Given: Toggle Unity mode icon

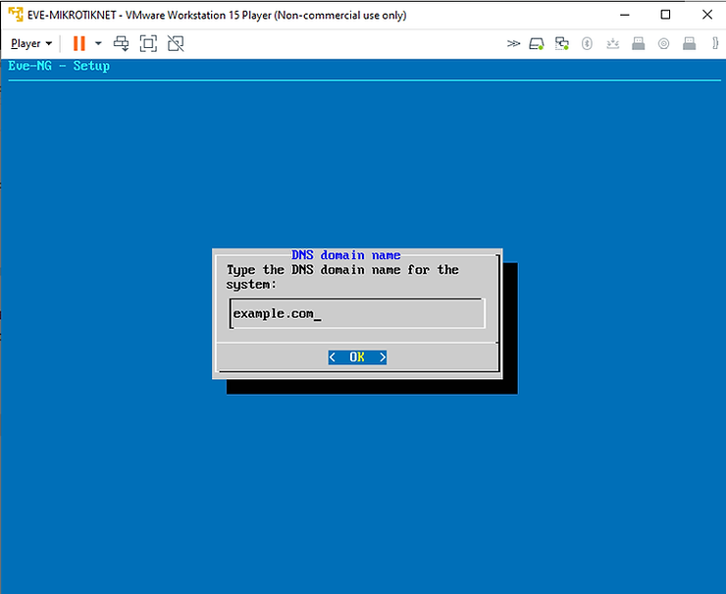Looking at the screenshot, I should (176, 43).
